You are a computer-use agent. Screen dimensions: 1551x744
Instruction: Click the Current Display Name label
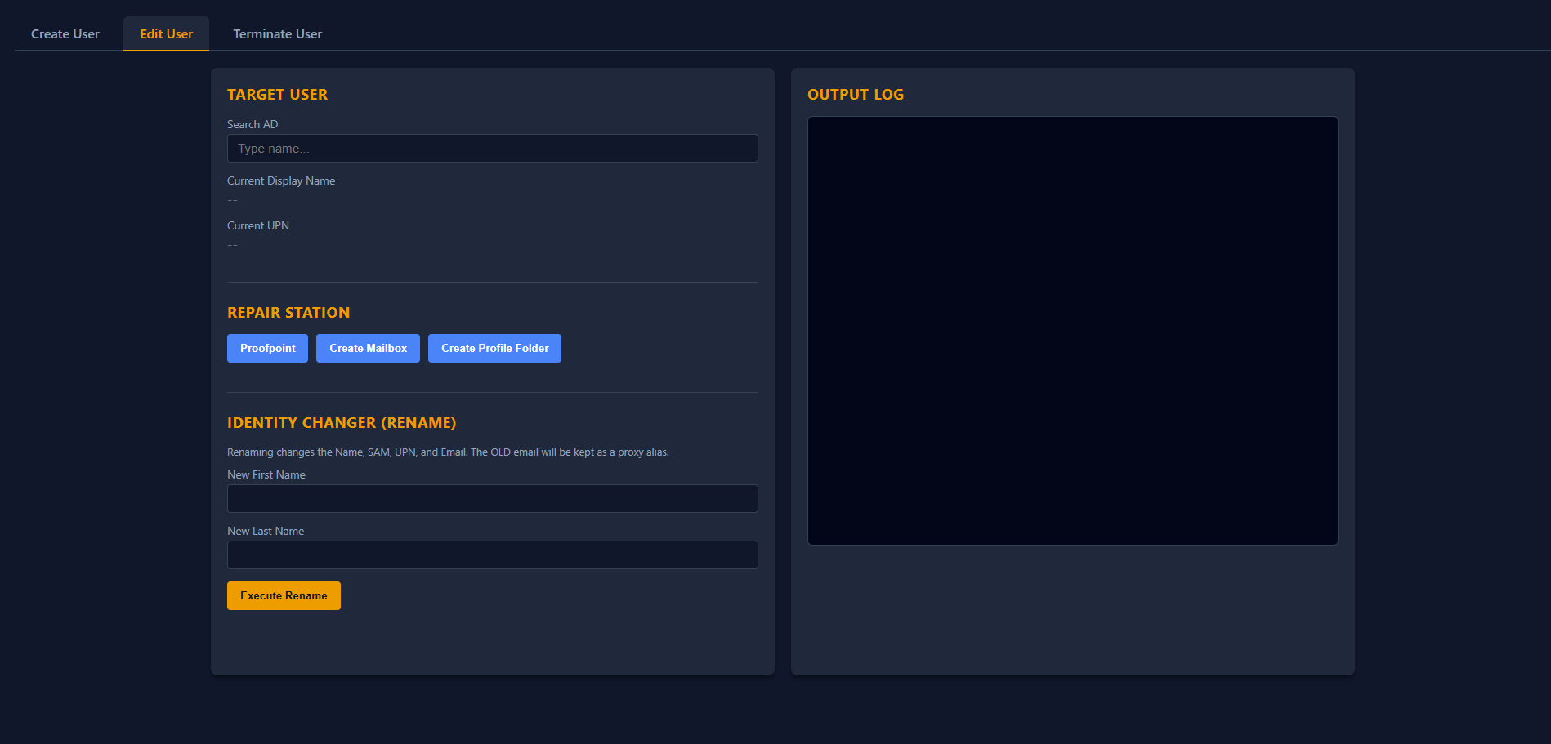[x=281, y=181]
